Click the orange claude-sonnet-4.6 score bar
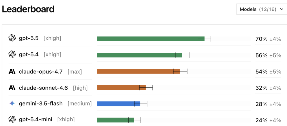287x126 pixels. tap(121, 88)
